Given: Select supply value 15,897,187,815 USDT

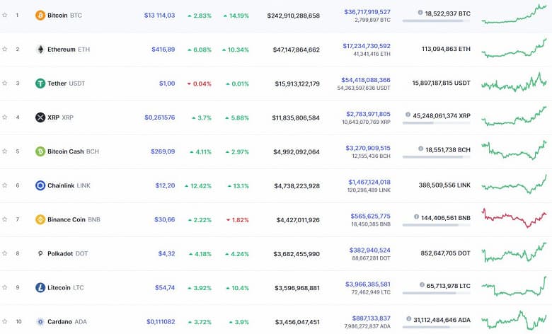Looking at the screenshot, I should (x=441, y=83).
